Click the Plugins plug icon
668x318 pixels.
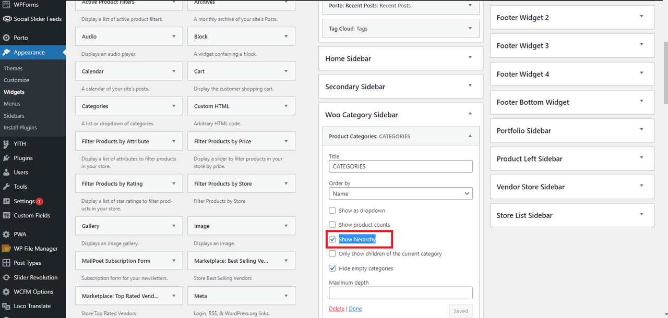(6, 158)
